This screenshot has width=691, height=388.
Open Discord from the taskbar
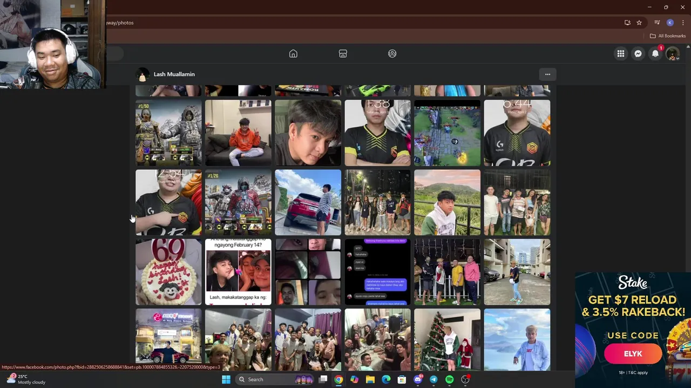pos(418,379)
